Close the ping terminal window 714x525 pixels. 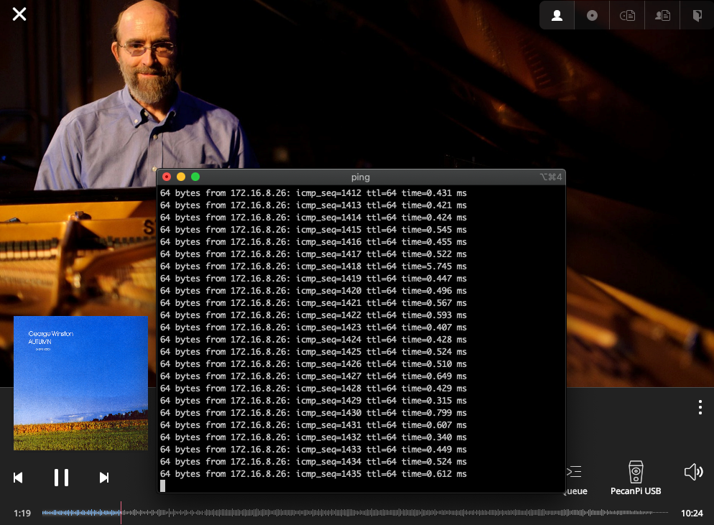[167, 177]
